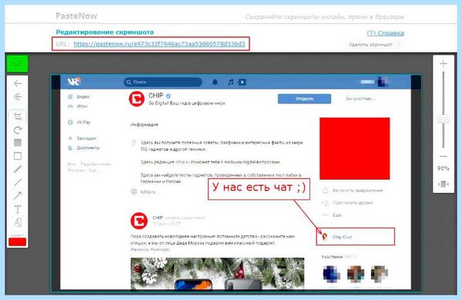Undo all edits with the double left arrow

click(18, 96)
